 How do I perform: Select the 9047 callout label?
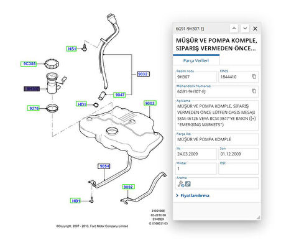tap(119, 95)
